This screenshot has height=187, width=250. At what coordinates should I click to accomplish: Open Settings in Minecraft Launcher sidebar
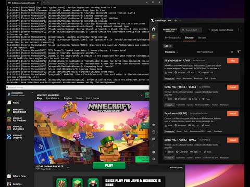point(14,184)
